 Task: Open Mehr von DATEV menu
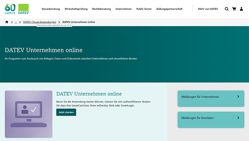pyautogui.click(x=208, y=9)
